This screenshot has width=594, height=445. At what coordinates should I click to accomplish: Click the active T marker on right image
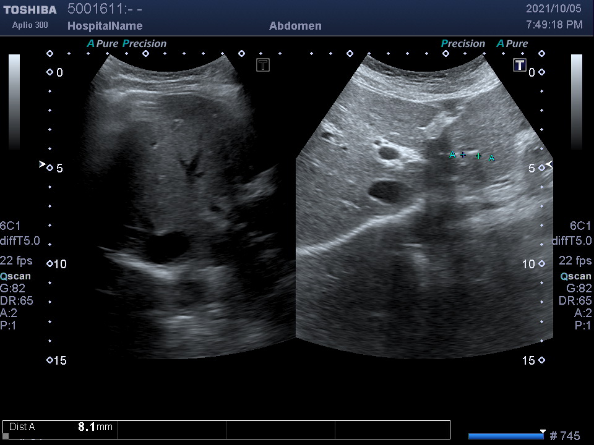tap(519, 65)
